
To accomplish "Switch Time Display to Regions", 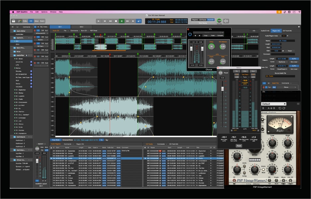I will [195, 20].
